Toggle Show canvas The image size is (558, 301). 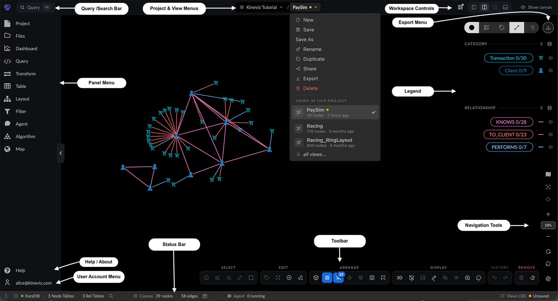pyautogui.click(x=536, y=7)
